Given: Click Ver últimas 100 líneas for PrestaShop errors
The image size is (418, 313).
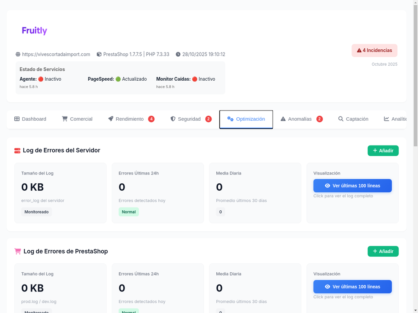Looking at the screenshot, I should click(x=352, y=287).
